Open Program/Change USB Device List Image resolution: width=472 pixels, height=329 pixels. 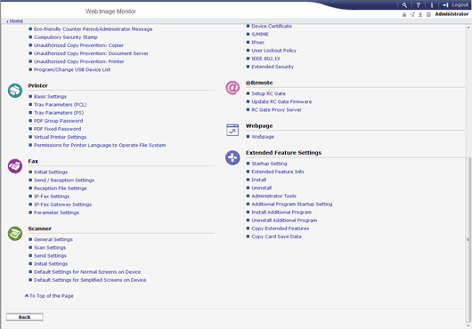point(72,69)
